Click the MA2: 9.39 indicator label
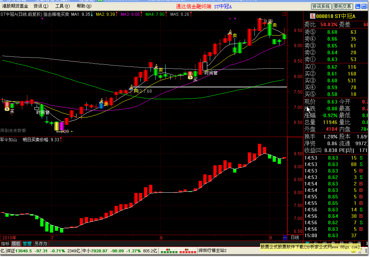 (x=107, y=14)
